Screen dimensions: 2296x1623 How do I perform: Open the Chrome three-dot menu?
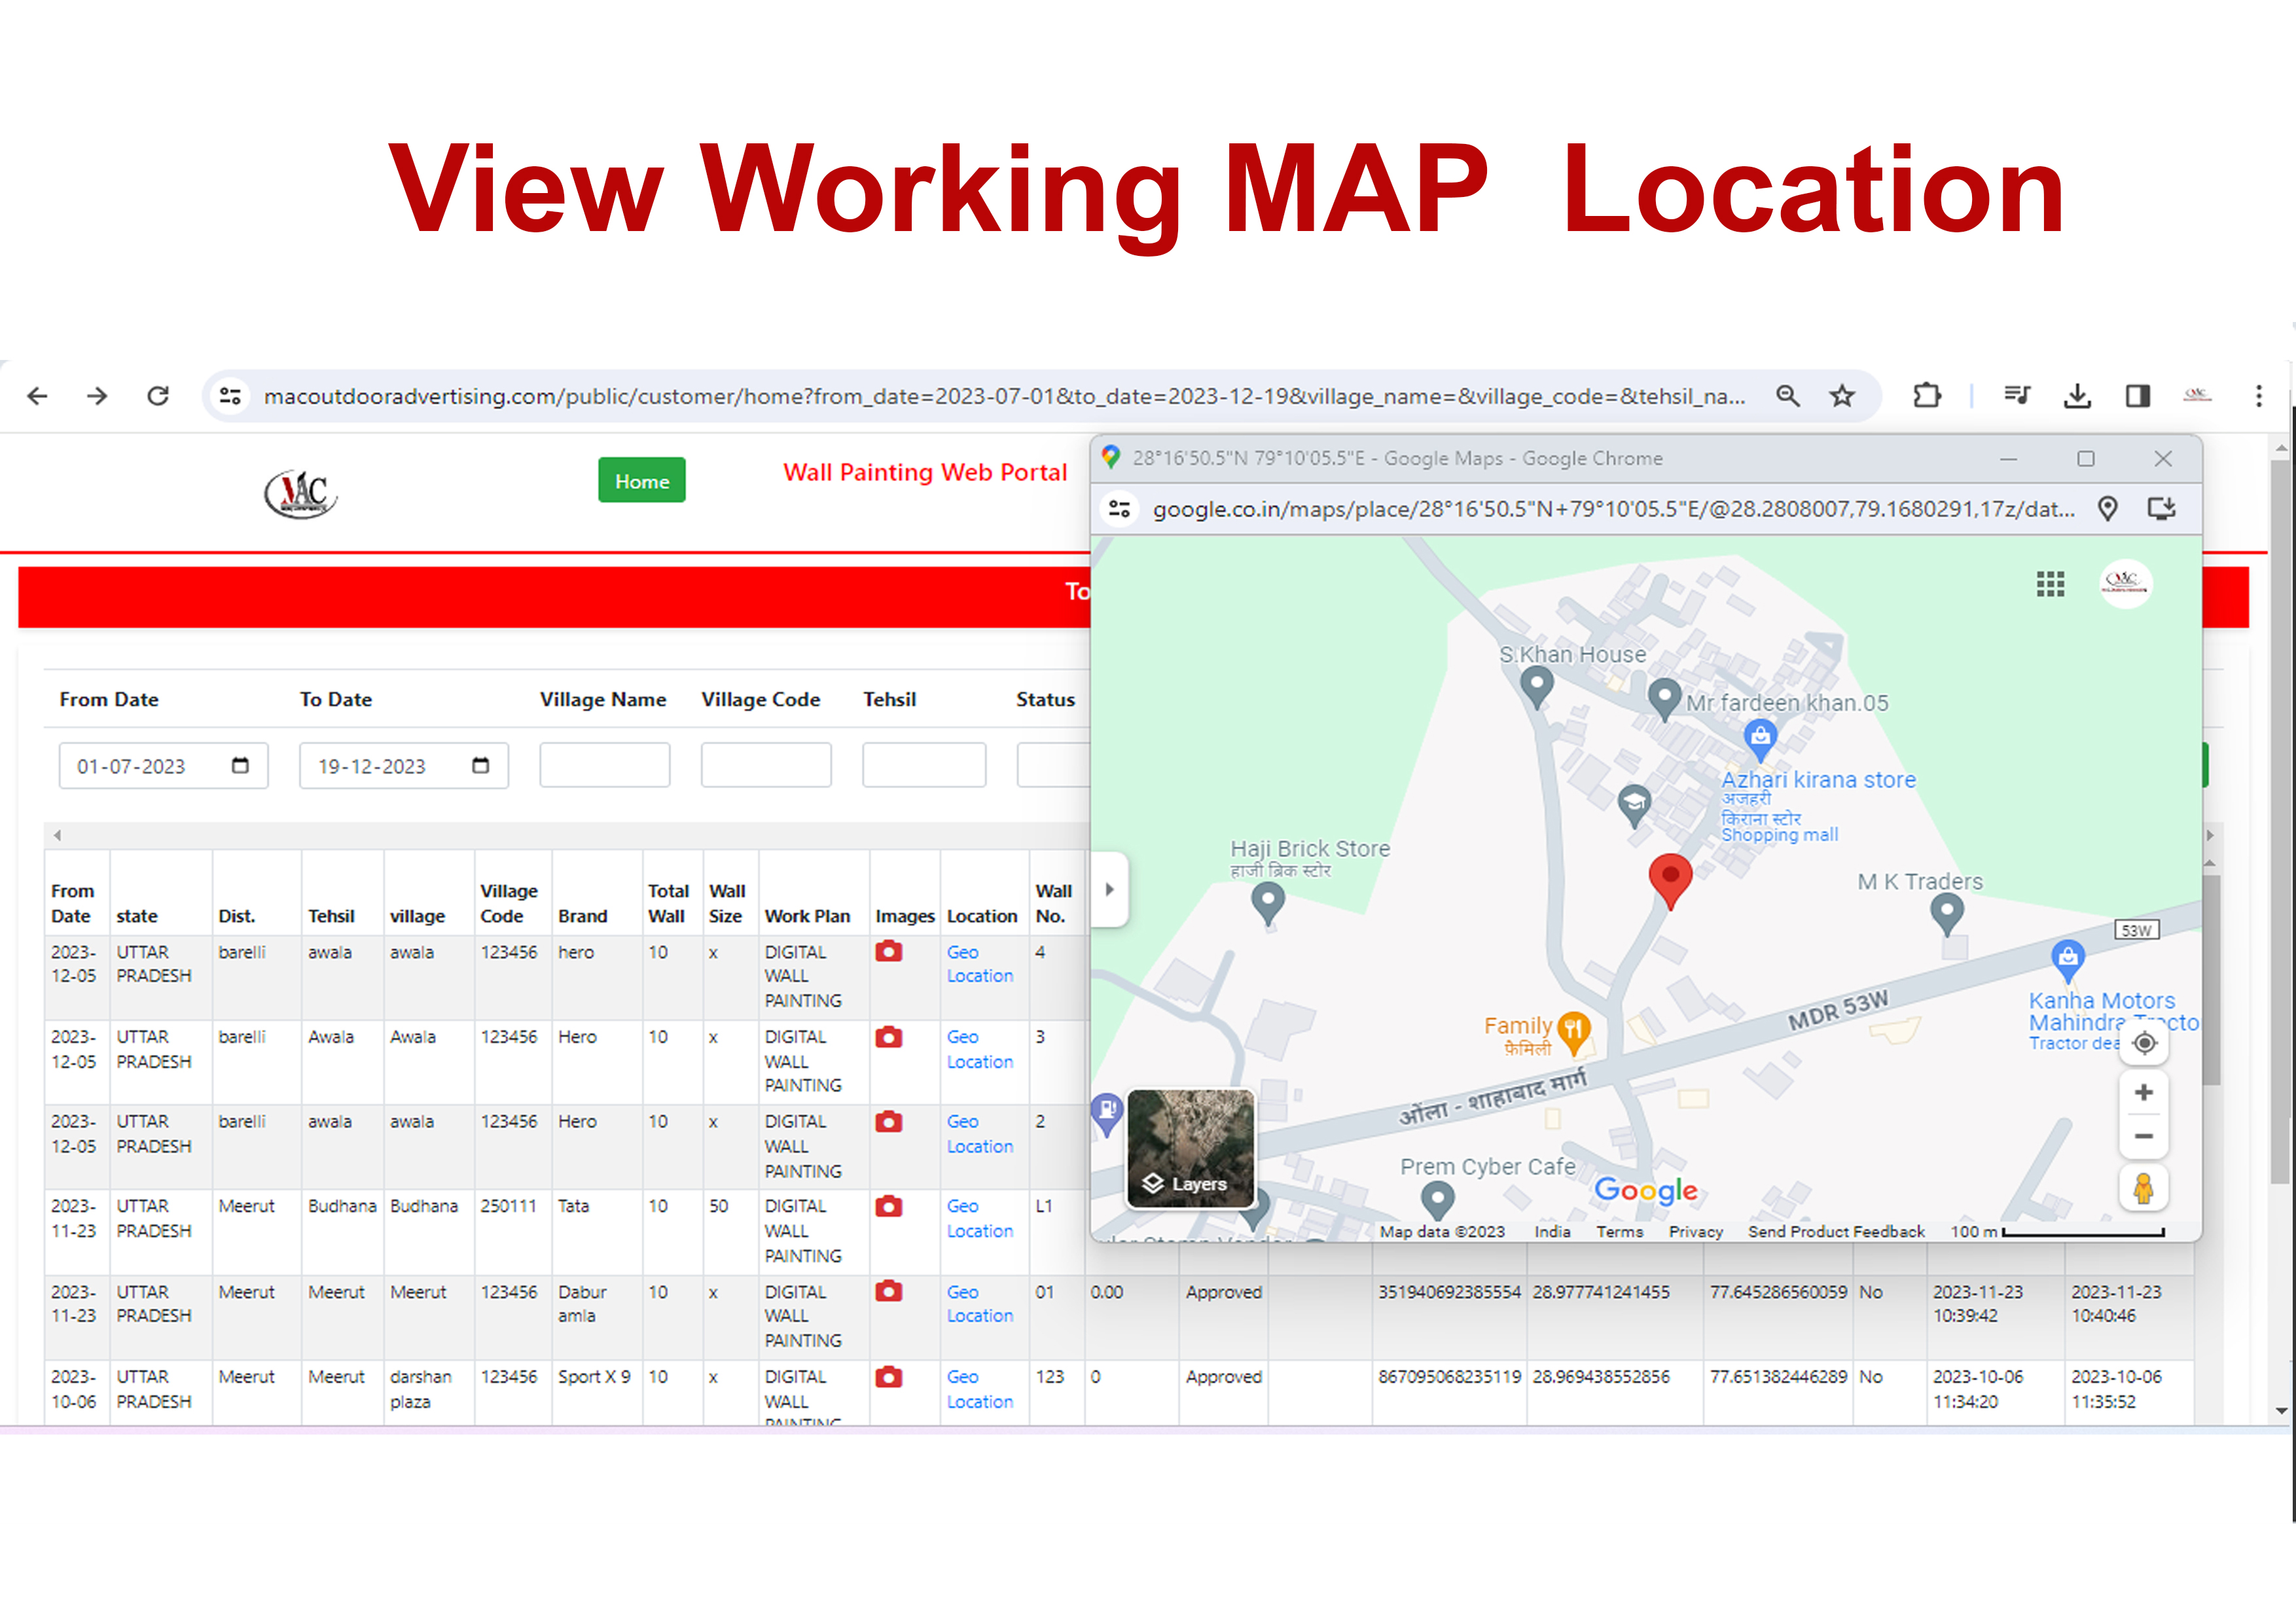tap(2259, 396)
